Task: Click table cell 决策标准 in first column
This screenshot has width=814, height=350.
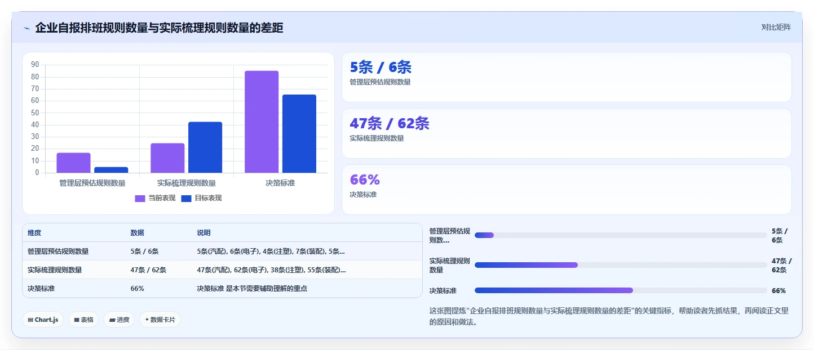Action: point(41,289)
